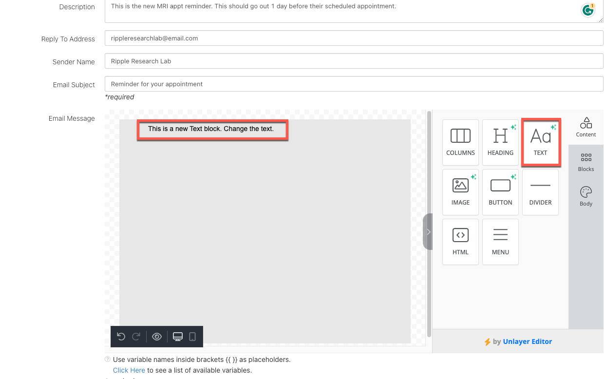Select the Button content block
This screenshot has width=606, height=379.
click(x=500, y=192)
